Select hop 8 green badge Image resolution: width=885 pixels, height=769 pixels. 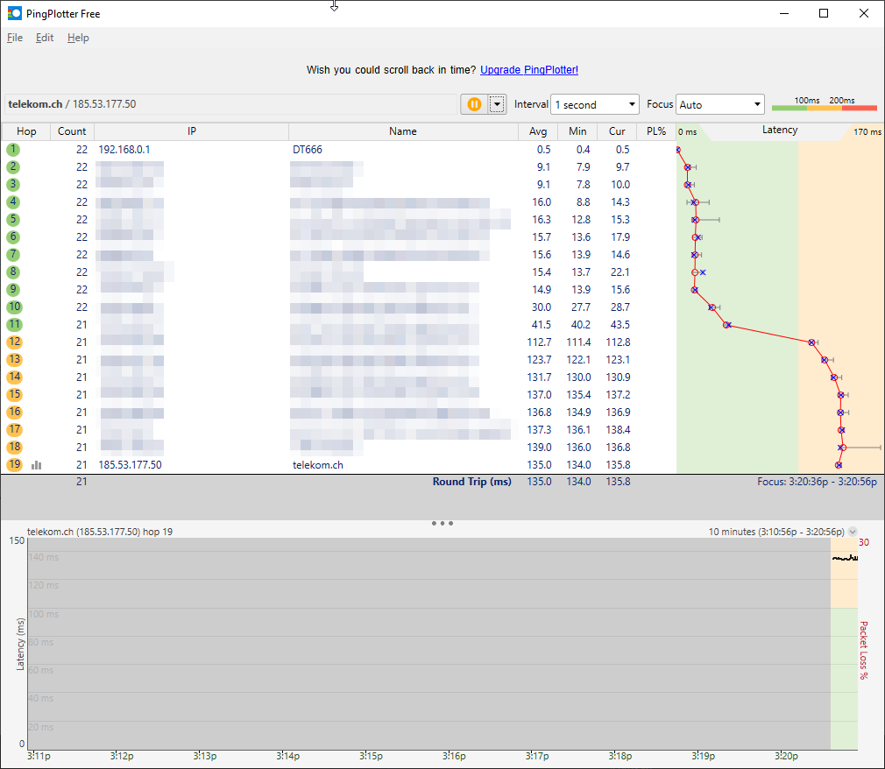tap(13, 272)
